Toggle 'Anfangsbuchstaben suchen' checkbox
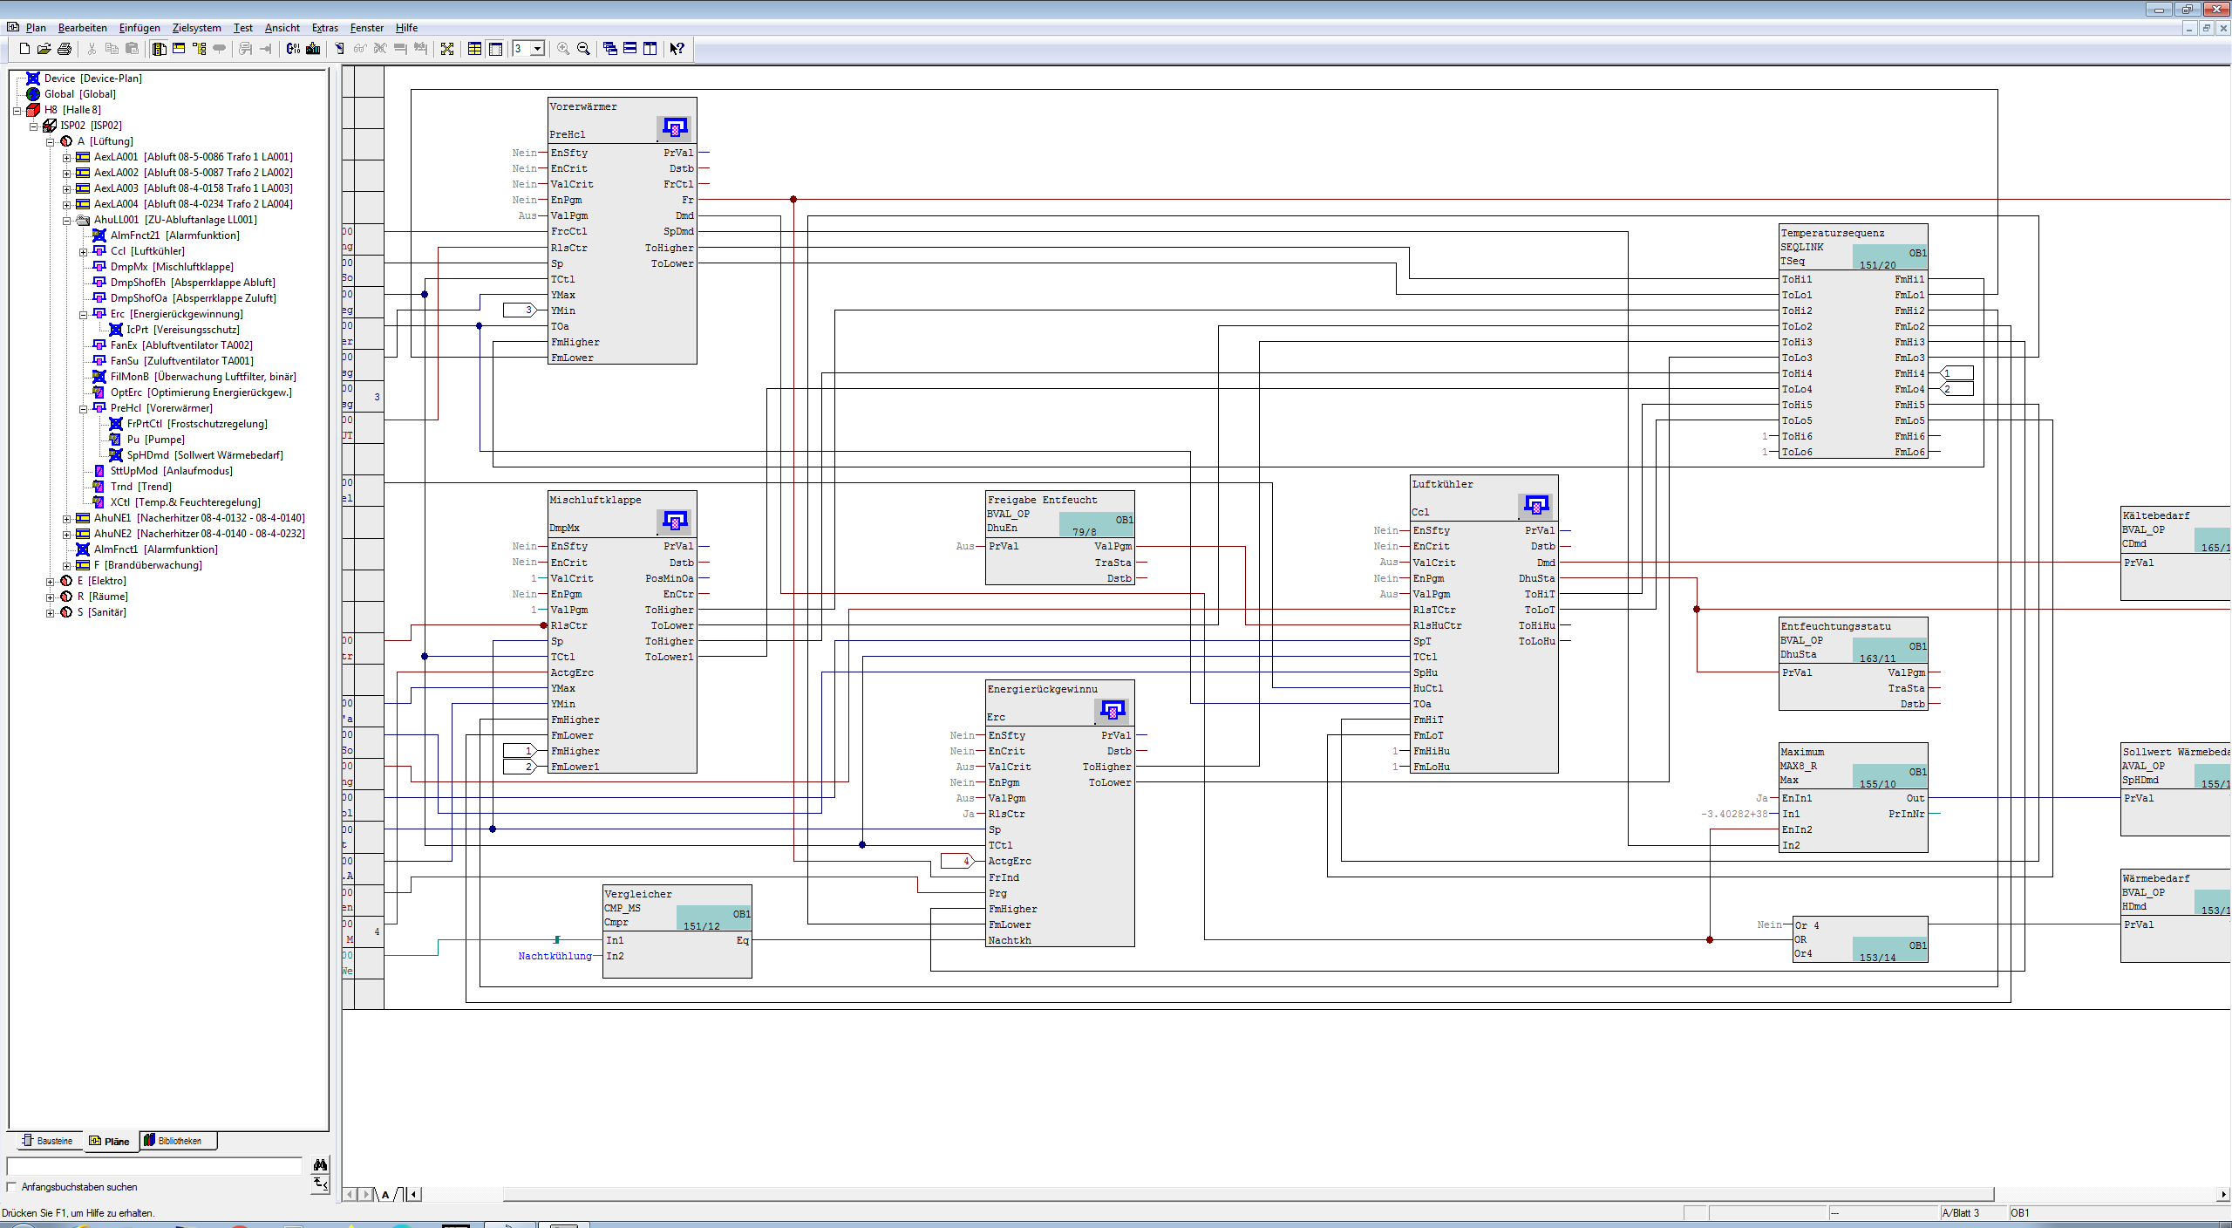The height and width of the screenshot is (1228, 2232). click(12, 1187)
